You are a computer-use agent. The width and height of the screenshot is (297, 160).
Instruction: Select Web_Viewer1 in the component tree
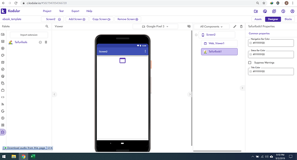pos(219,43)
